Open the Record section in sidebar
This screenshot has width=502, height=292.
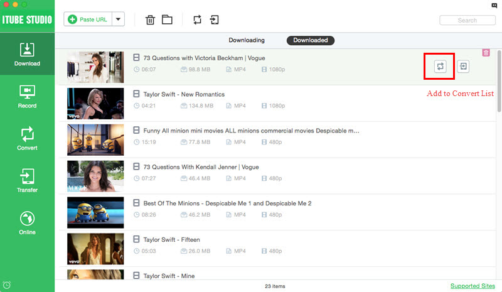pyautogui.click(x=27, y=97)
